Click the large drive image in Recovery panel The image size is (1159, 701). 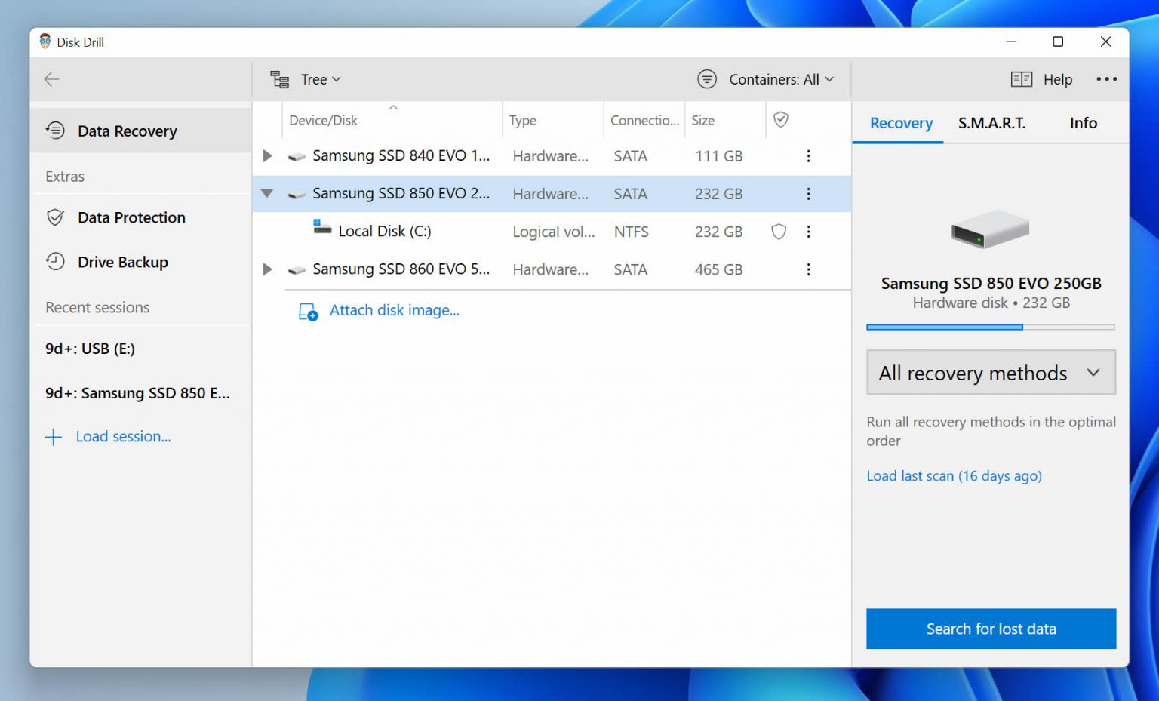click(991, 229)
